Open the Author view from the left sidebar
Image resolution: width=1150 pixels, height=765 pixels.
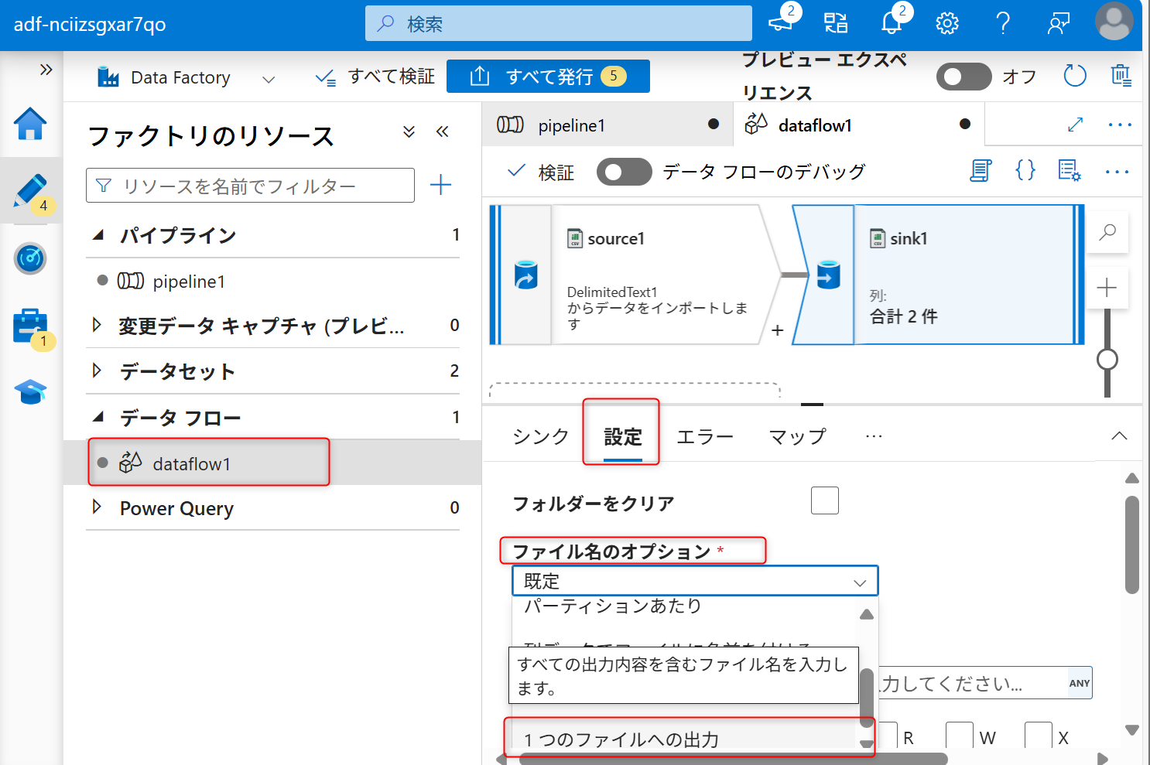point(30,191)
